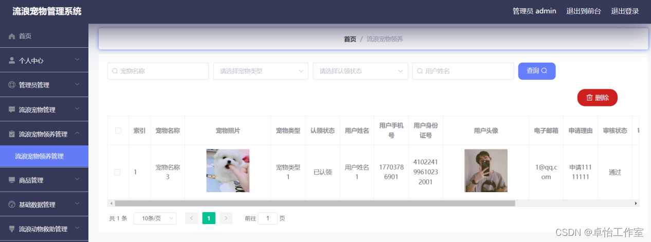Click the search icon in 宠物名称 field
Image resolution: width=651 pixels, height=242 pixels.
coord(115,71)
